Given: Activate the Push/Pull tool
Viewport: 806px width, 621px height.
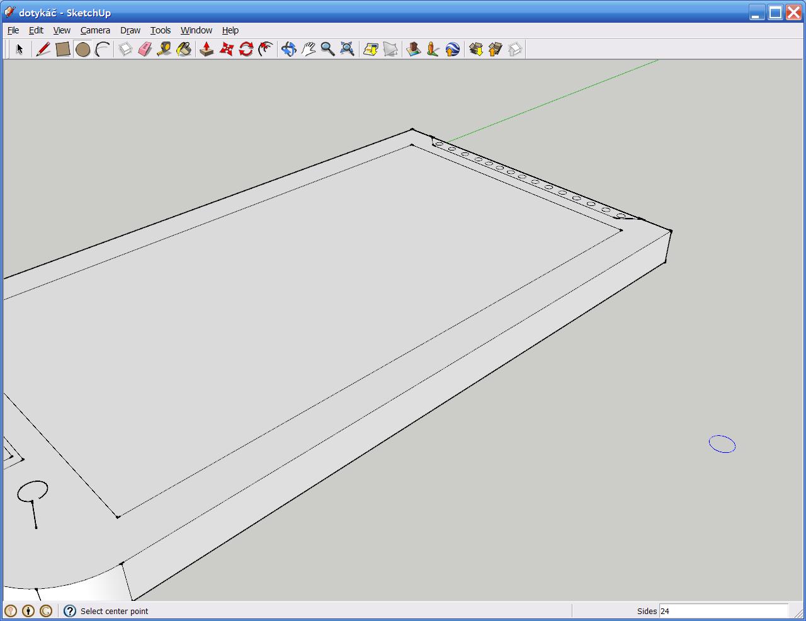Looking at the screenshot, I should point(207,49).
